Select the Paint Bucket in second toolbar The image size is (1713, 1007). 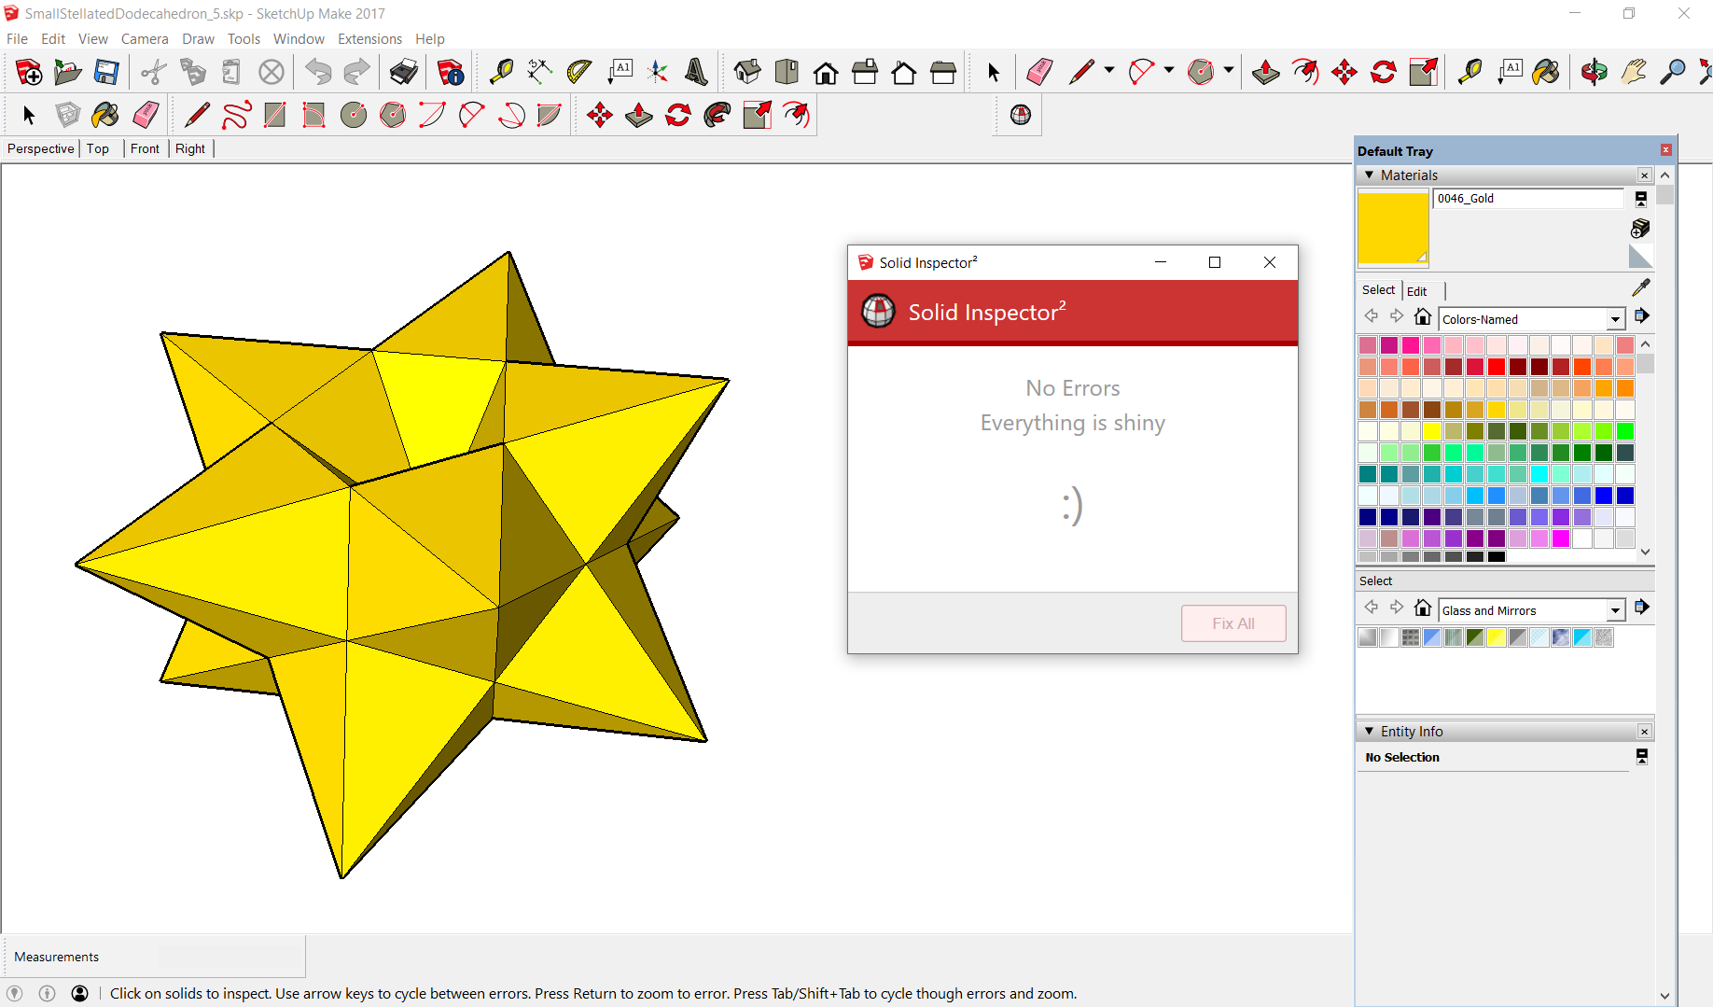(x=105, y=115)
